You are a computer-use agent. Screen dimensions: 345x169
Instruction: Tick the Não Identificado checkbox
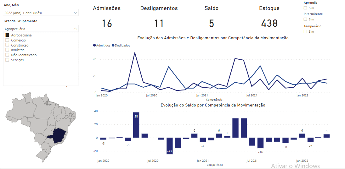point(7,55)
